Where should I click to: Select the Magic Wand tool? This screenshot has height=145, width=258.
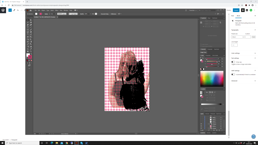[28, 22]
